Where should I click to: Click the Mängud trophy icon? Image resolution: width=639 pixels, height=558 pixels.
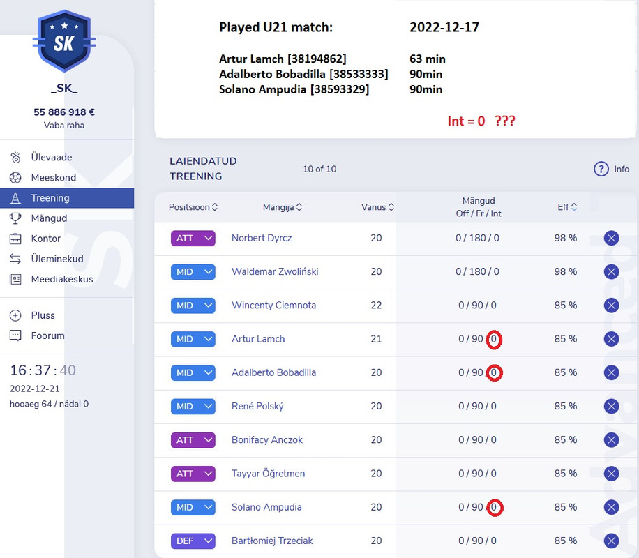click(15, 218)
